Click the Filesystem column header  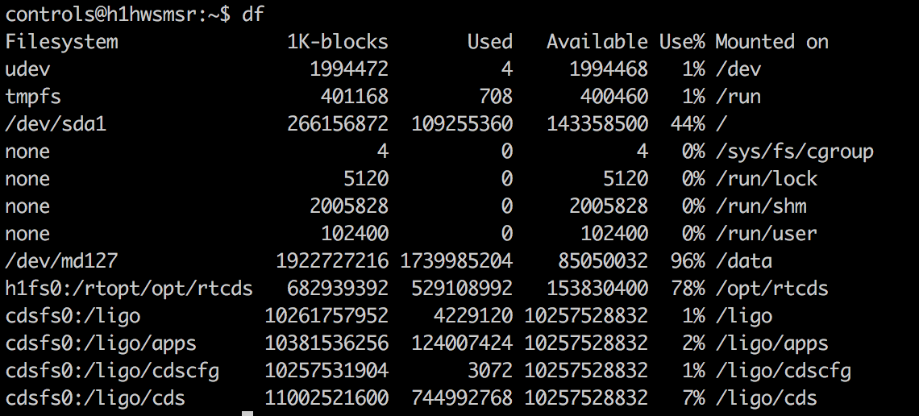tap(61, 42)
